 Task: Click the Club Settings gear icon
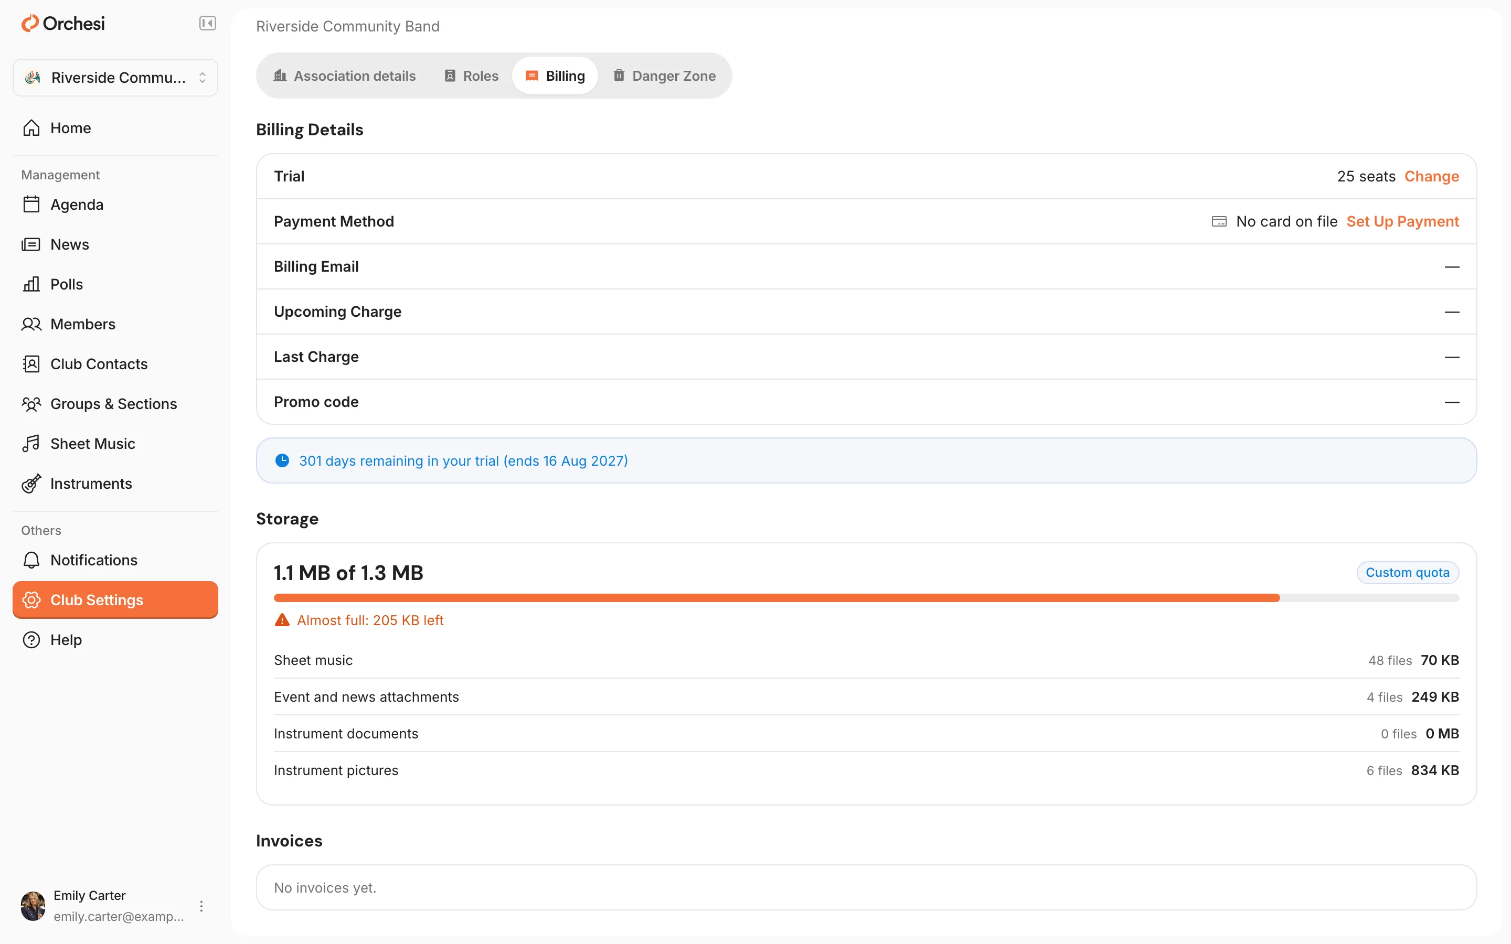point(31,600)
